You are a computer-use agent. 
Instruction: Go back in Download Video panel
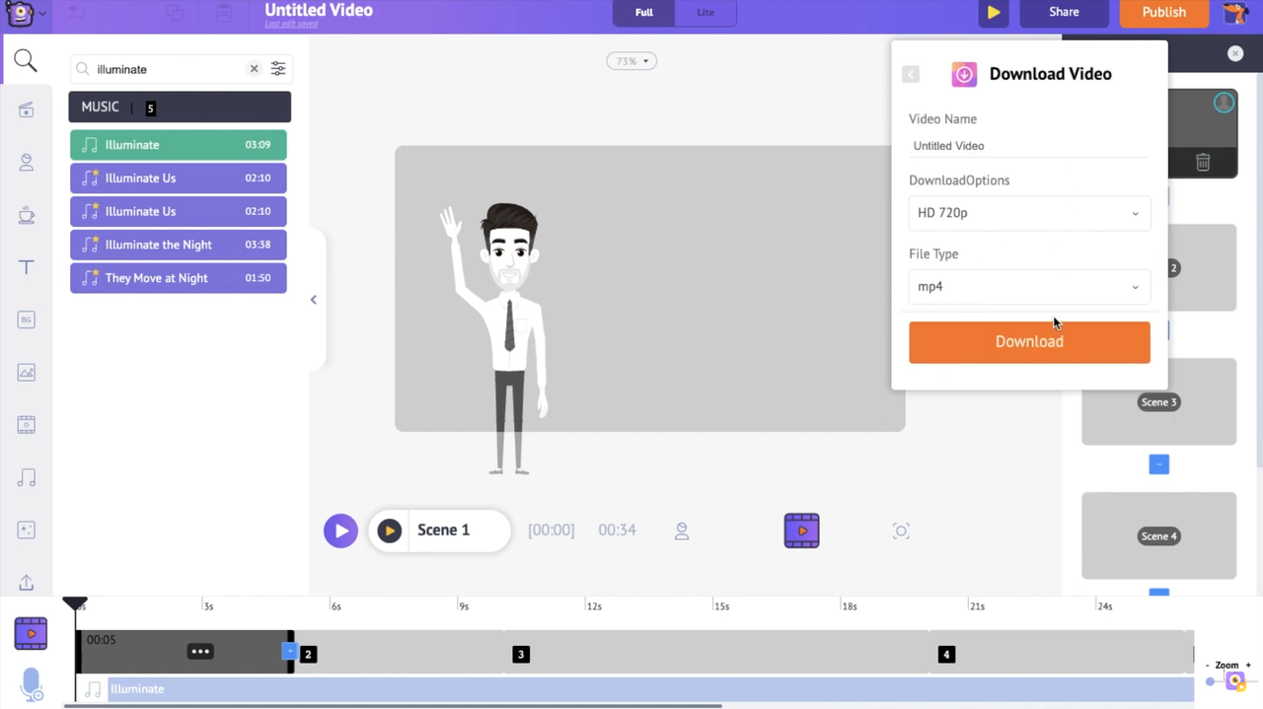coord(911,75)
